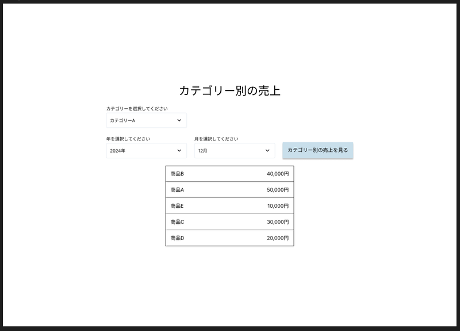Open the 12月 month dropdown
460x331 pixels.
point(235,151)
